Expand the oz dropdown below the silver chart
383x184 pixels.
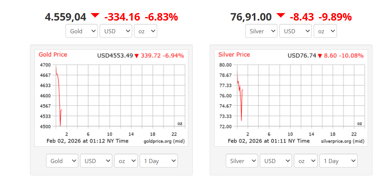pyautogui.click(x=306, y=161)
